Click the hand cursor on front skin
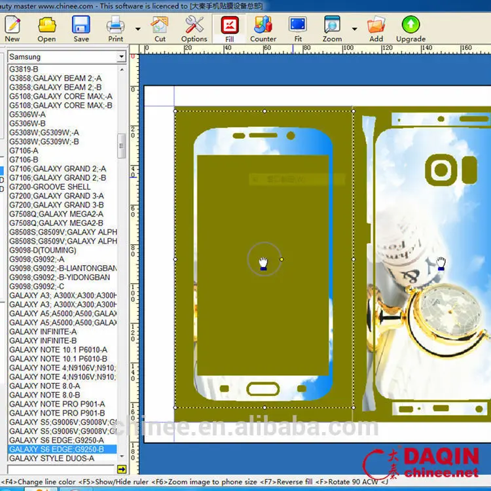This screenshot has width=491, height=491. (x=263, y=264)
